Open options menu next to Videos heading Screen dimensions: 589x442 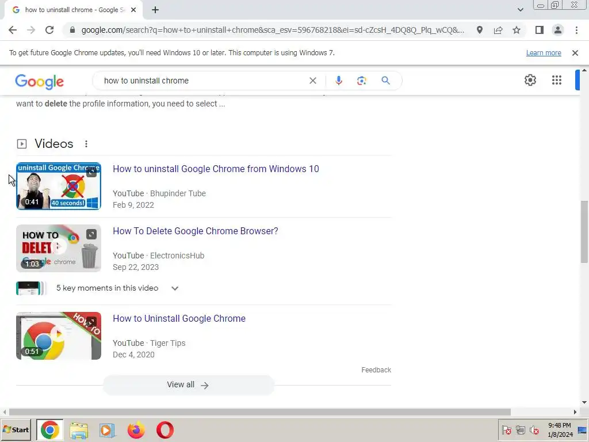(x=86, y=144)
